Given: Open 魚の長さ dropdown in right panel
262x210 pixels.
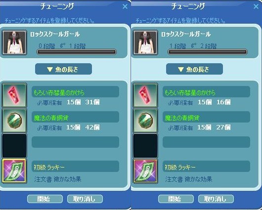Looking at the screenshot, I should tap(194, 69).
